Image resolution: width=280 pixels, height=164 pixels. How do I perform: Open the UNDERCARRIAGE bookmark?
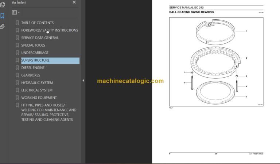[x=35, y=53]
